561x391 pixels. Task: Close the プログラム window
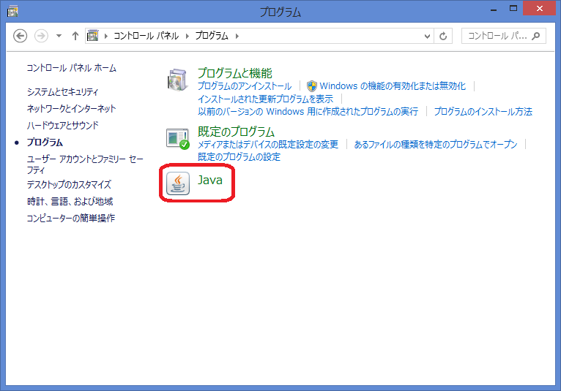pyautogui.click(x=540, y=9)
